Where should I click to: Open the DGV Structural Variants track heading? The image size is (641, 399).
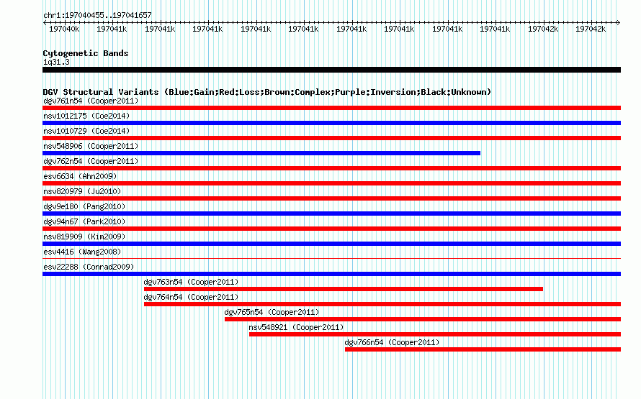click(x=267, y=92)
